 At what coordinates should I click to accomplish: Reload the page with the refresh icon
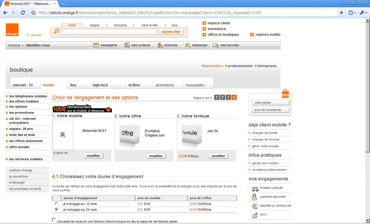pos(23,13)
